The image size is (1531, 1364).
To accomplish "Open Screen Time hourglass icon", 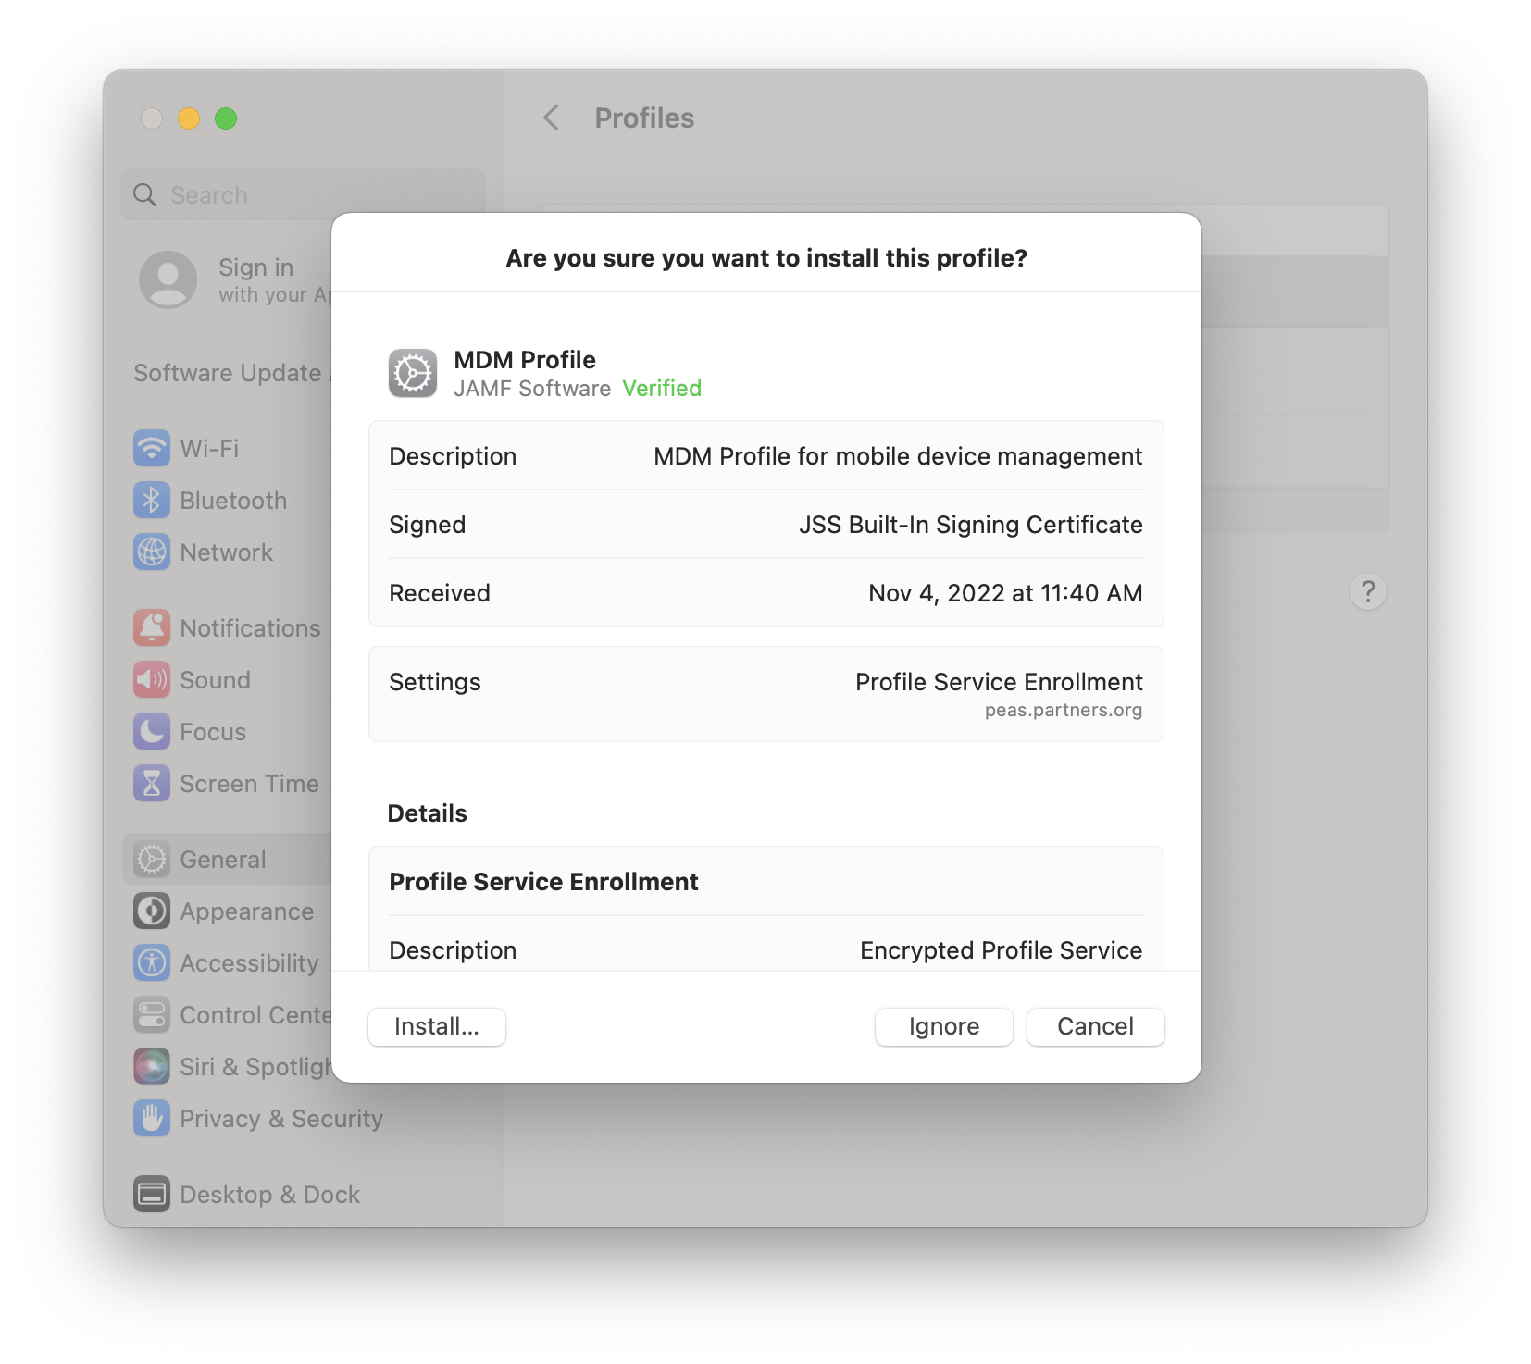I will click(152, 784).
